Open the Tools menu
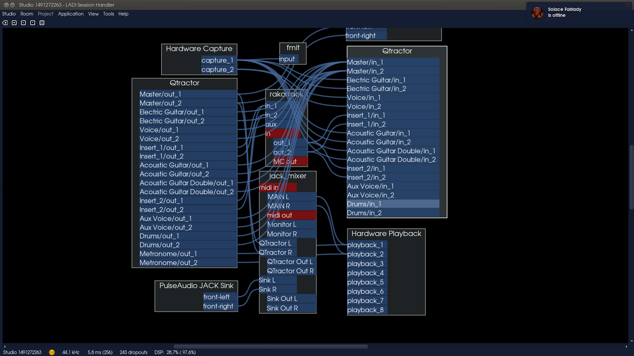The height and width of the screenshot is (356, 634). pos(109,14)
